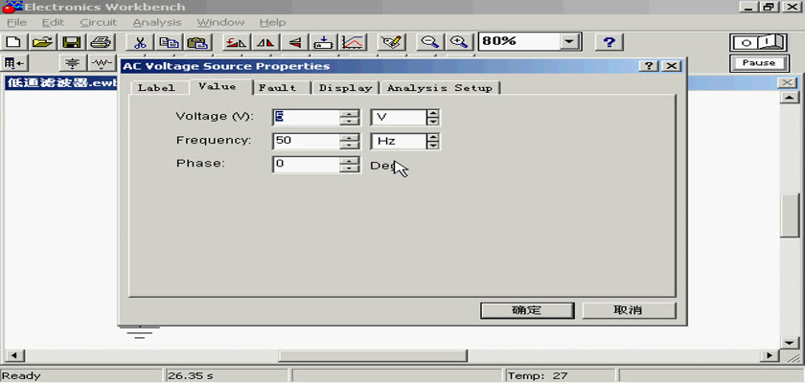The width and height of the screenshot is (805, 383).
Task: Click the dialog's question mark help button
Action: coord(650,66)
